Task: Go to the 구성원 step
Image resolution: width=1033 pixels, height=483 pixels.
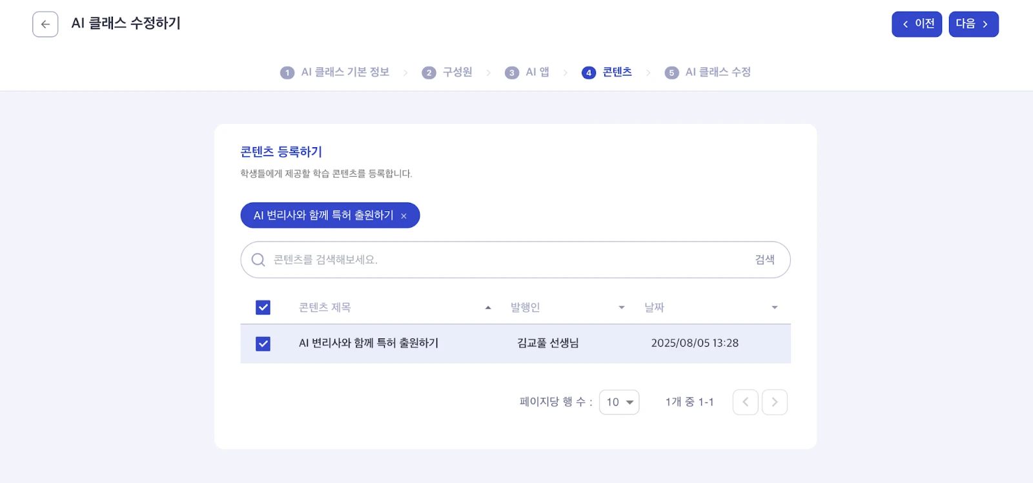Action: pyautogui.click(x=457, y=72)
